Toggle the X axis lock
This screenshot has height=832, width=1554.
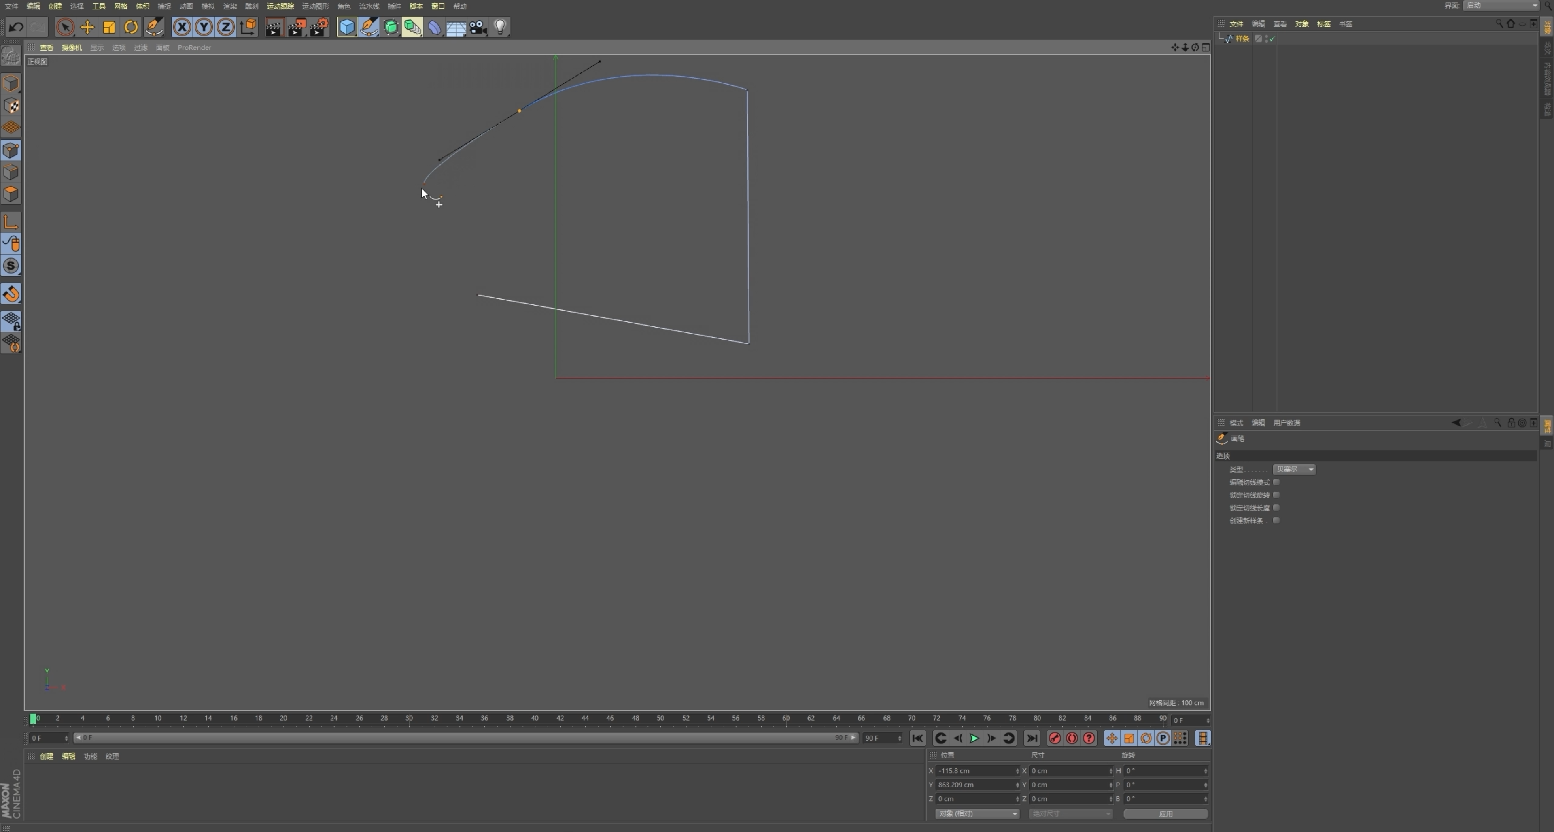182,27
